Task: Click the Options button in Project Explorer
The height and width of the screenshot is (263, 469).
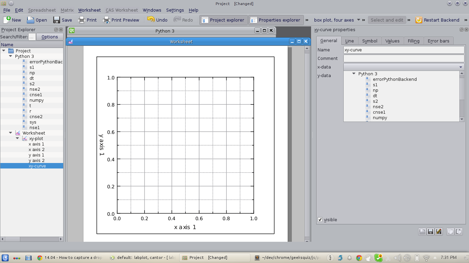Action: (x=50, y=37)
